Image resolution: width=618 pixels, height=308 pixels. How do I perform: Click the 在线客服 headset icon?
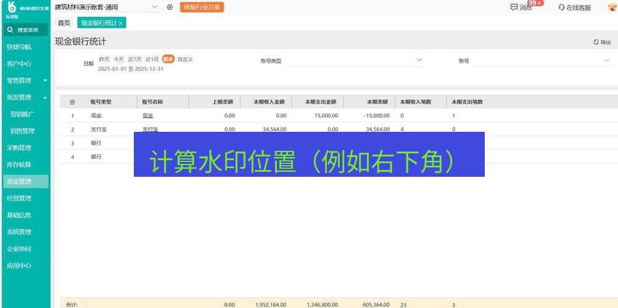(562, 7)
